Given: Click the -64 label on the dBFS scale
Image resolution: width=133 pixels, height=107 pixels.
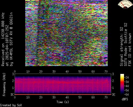Looking at the screenshot, I should [x=126, y=95].
